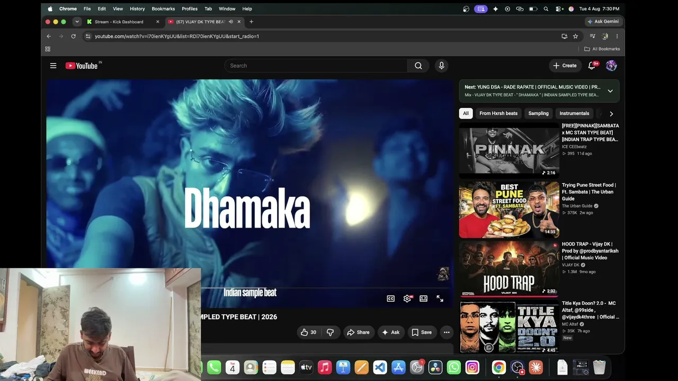
Task: Share the video
Action: tap(358, 332)
